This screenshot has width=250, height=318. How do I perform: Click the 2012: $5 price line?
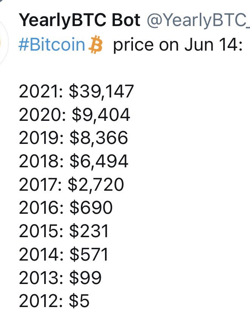click(x=54, y=301)
